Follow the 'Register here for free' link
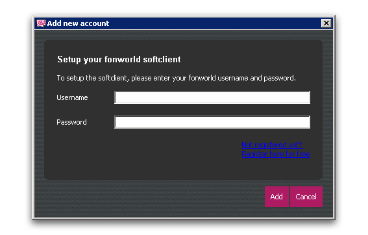The image size is (368, 235). pyautogui.click(x=276, y=154)
